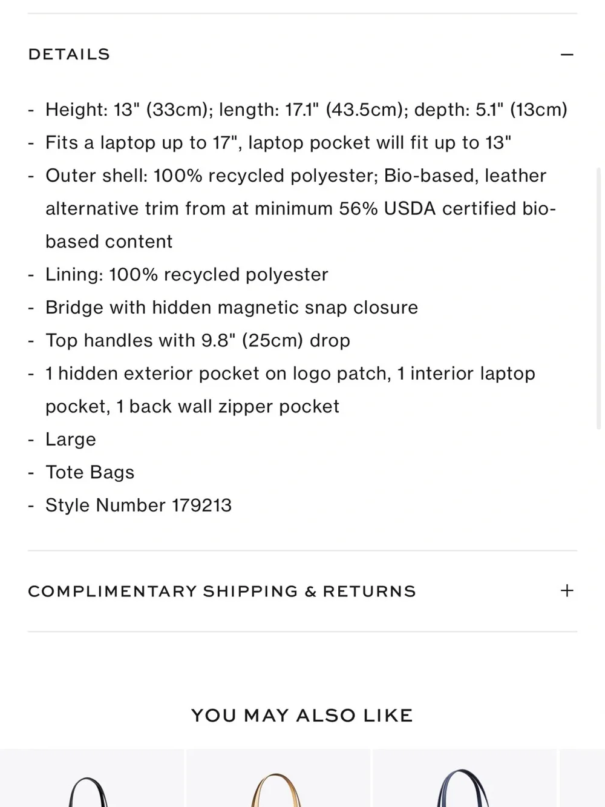605x807 pixels.
Task: Click the DETAILS section header
Action: pyautogui.click(x=69, y=54)
